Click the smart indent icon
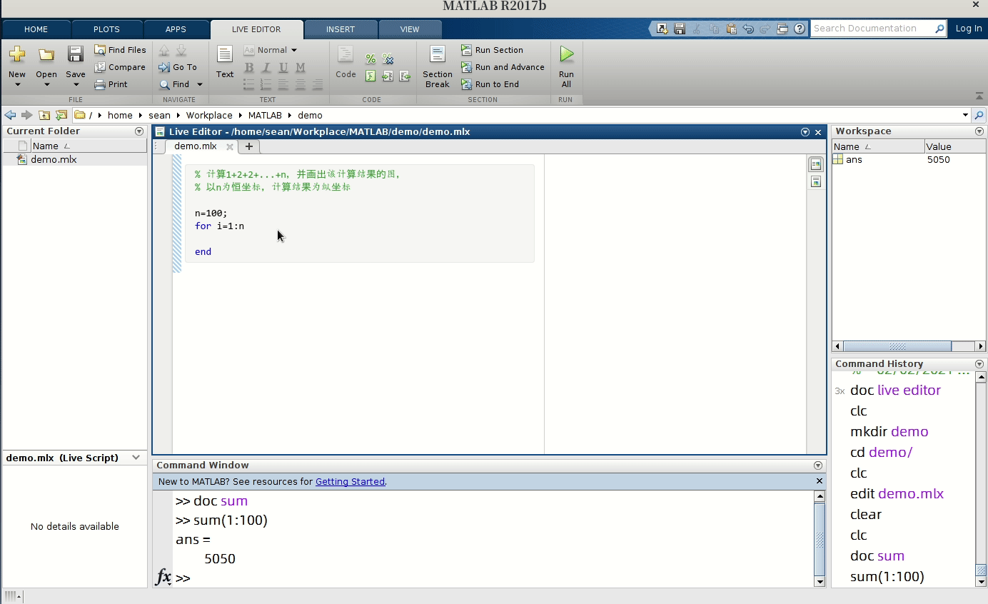Image resolution: width=988 pixels, height=604 pixels. 370,76
